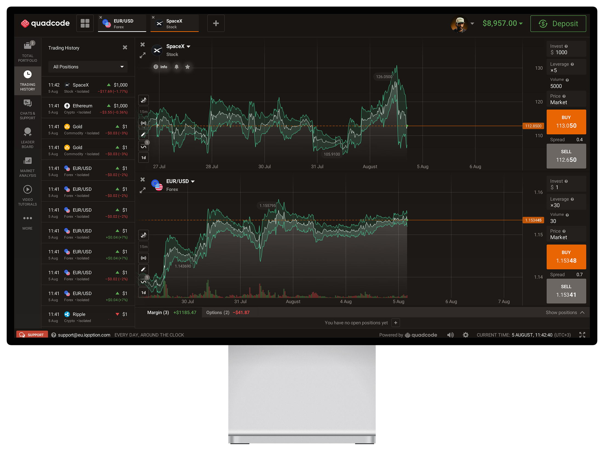Set SpaceX chart timeframe 1d
Image resolution: width=604 pixels, height=455 pixels.
coord(144,158)
